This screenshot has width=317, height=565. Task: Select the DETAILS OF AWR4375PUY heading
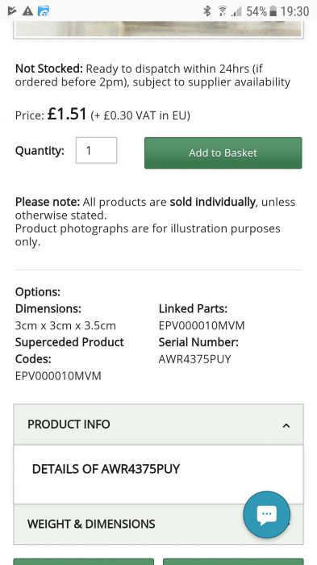click(106, 469)
